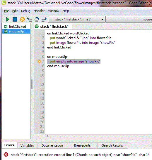This screenshot has height=160, width=152.
Task: Click green status circle on firststack tab
Action: [37, 26]
